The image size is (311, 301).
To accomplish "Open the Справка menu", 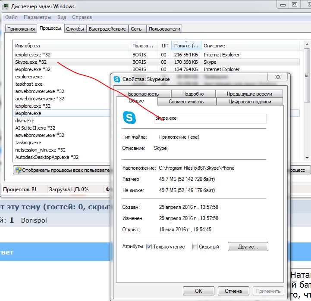I will pyautogui.click(x=82, y=17).
